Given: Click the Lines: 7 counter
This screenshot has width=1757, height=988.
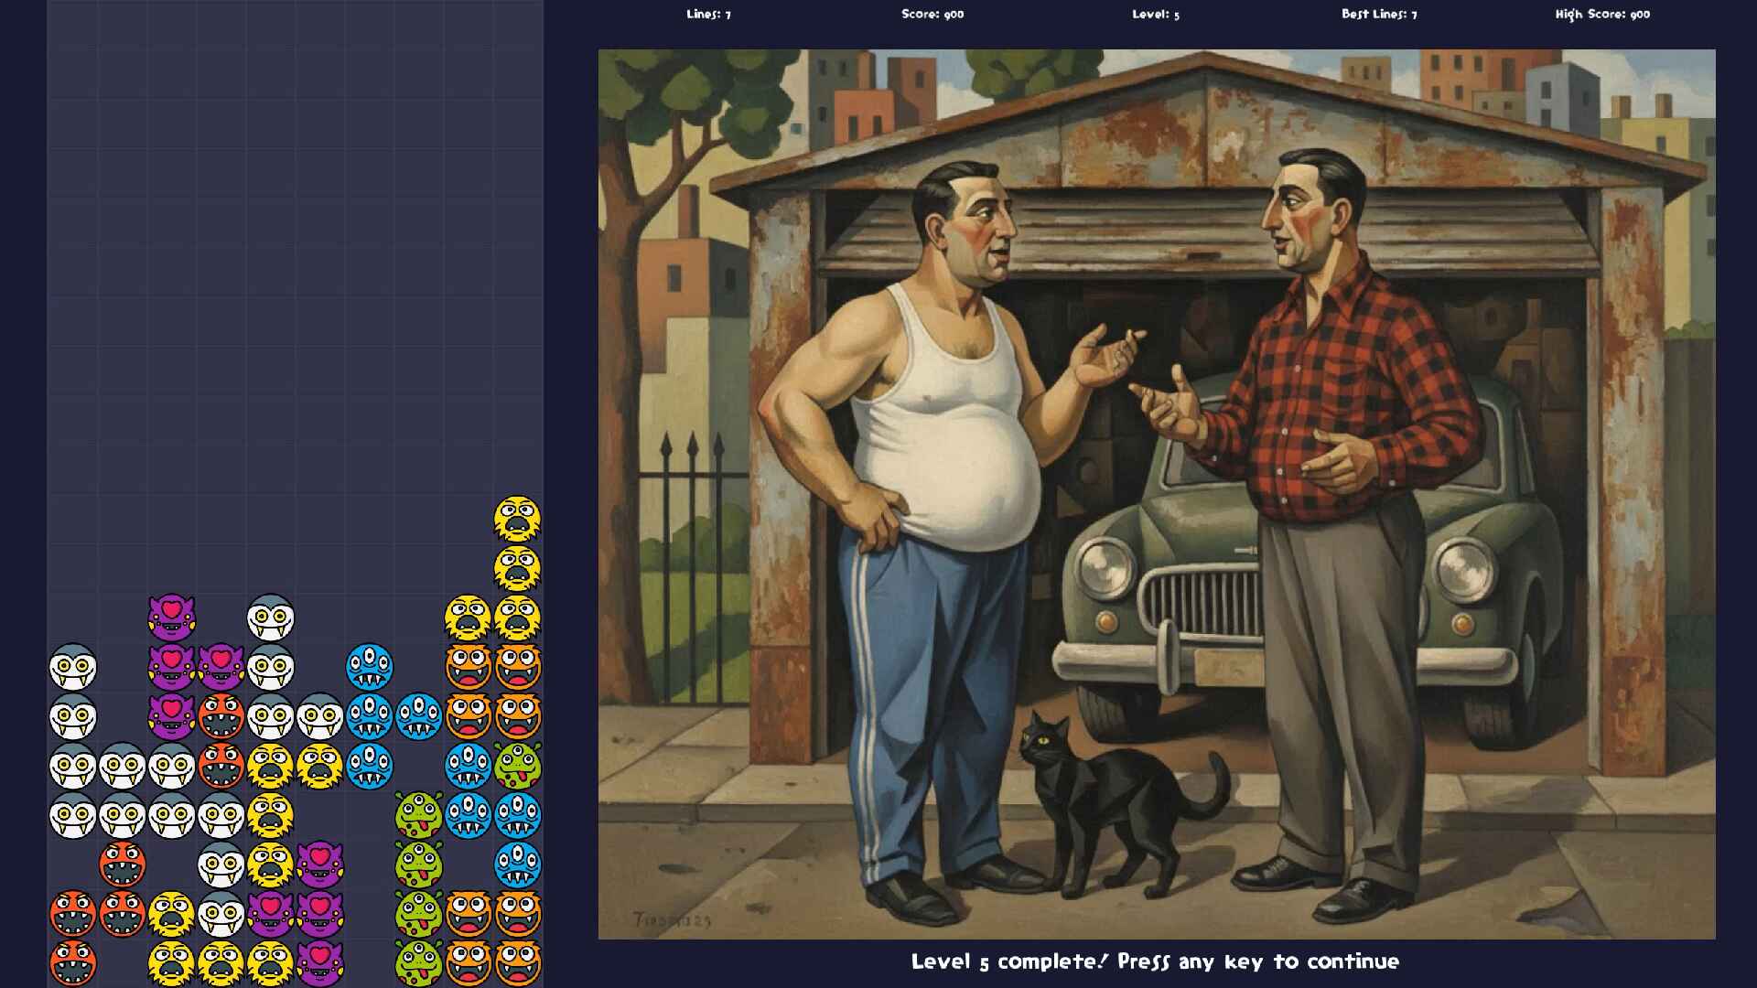Looking at the screenshot, I should [x=708, y=14].
